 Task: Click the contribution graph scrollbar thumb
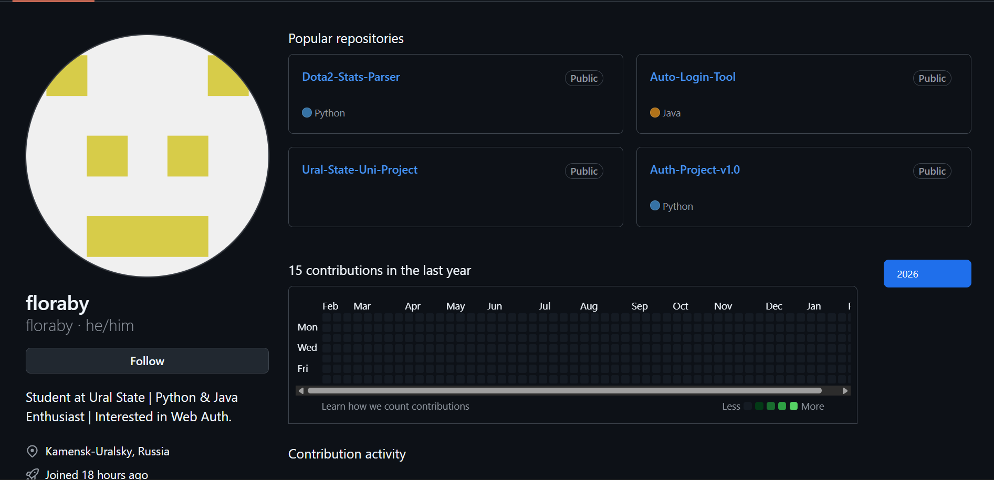564,390
